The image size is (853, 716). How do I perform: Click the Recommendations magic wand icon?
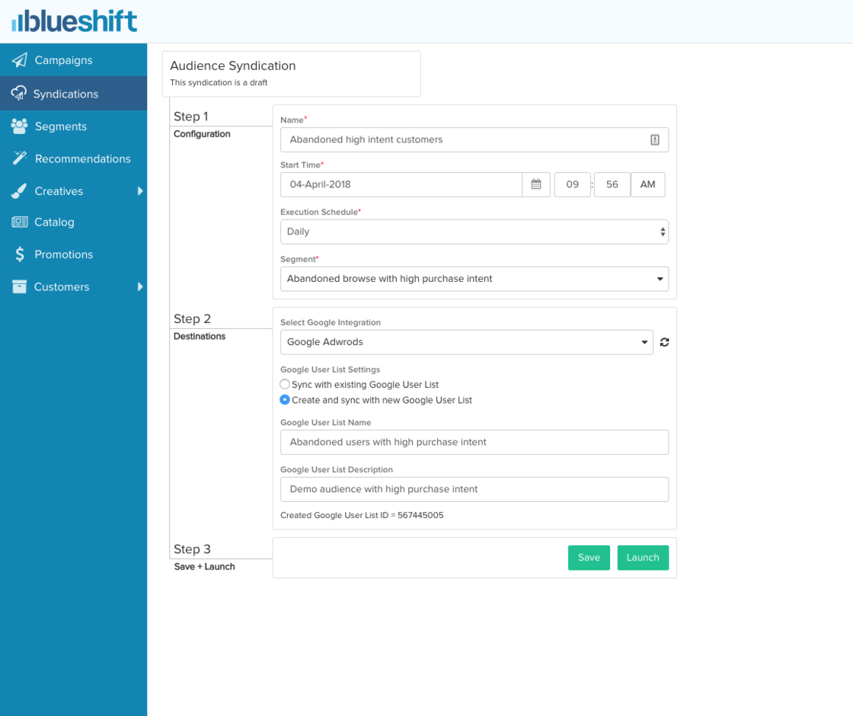click(x=20, y=158)
